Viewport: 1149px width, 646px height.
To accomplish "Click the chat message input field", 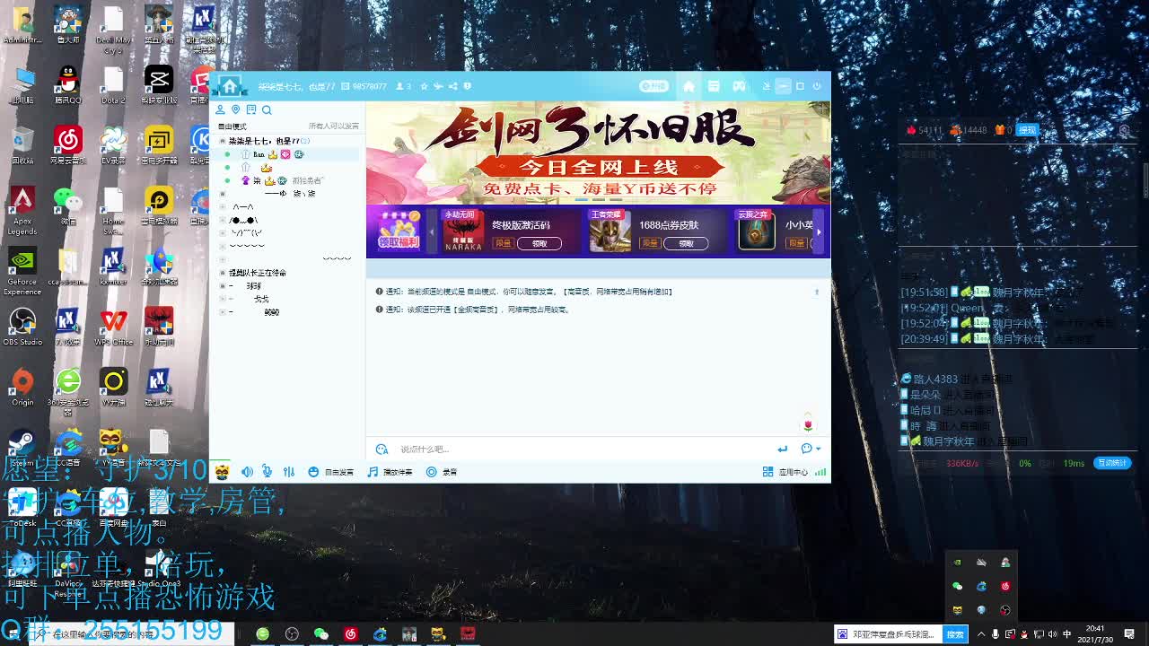I will coord(583,449).
